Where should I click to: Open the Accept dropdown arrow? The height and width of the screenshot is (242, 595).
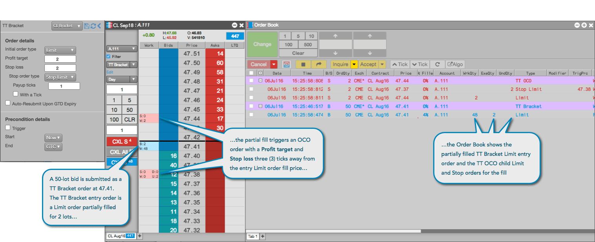[382, 64]
